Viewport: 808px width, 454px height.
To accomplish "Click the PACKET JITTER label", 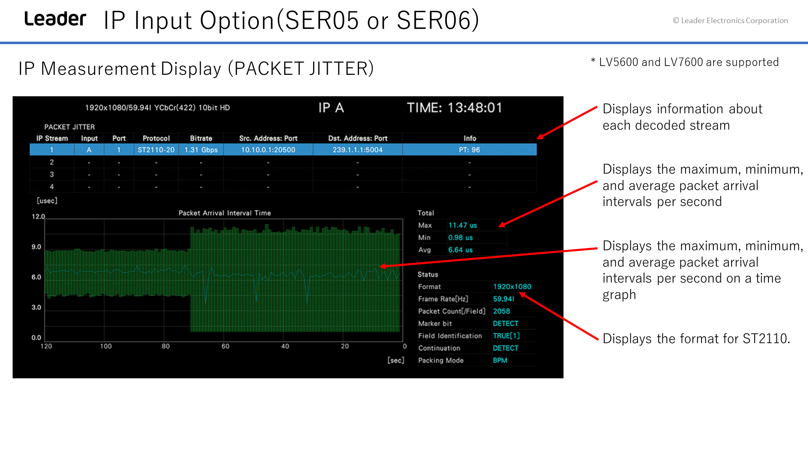I will [69, 127].
